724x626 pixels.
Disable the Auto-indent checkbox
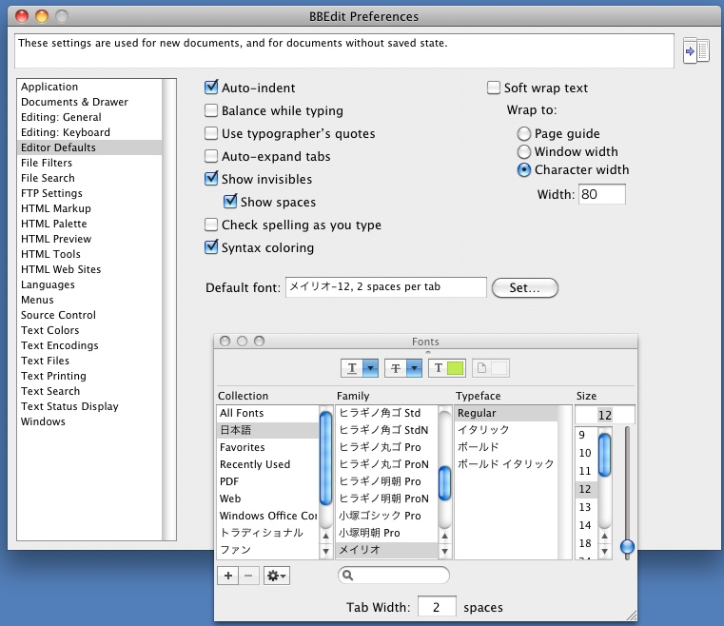[x=211, y=88]
